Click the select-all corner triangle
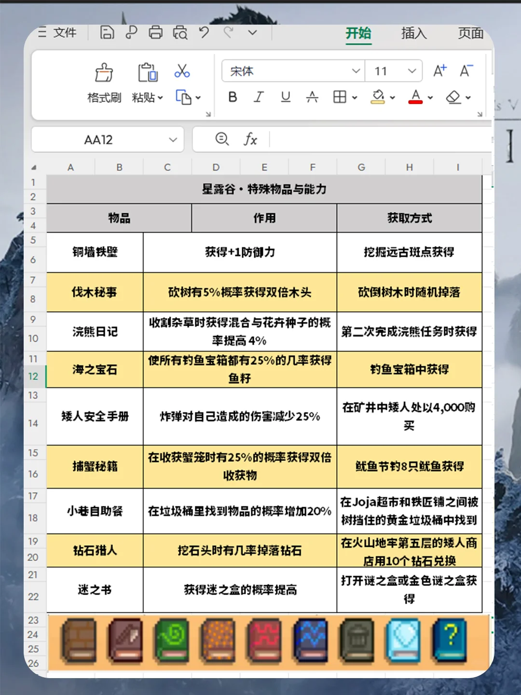The width and height of the screenshot is (521, 695). (x=34, y=167)
